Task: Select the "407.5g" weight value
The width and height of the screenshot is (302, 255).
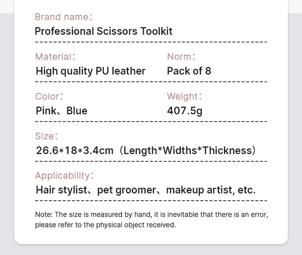Action: point(185,111)
